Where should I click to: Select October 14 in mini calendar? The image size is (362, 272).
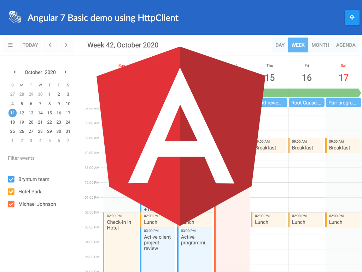point(40,113)
